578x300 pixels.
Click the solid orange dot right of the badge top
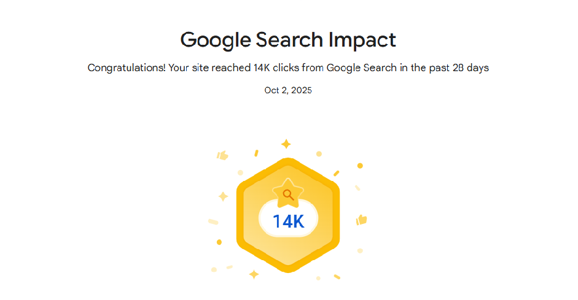click(360, 166)
